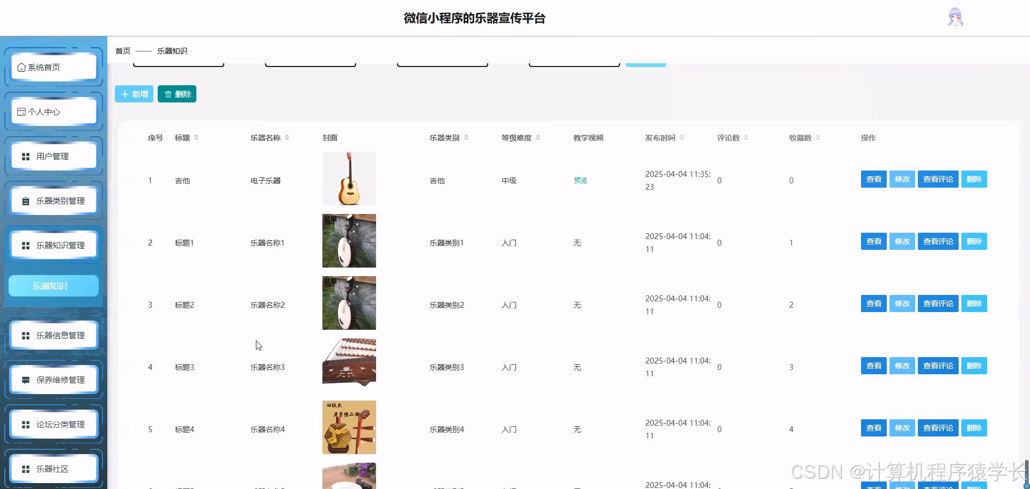Click the 用户管理 user management icon
This screenshot has width=1030, height=489.
(25, 156)
